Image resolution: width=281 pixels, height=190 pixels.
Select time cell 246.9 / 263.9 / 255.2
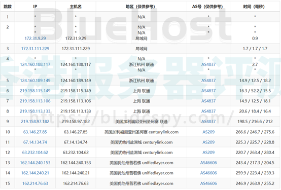255,183
